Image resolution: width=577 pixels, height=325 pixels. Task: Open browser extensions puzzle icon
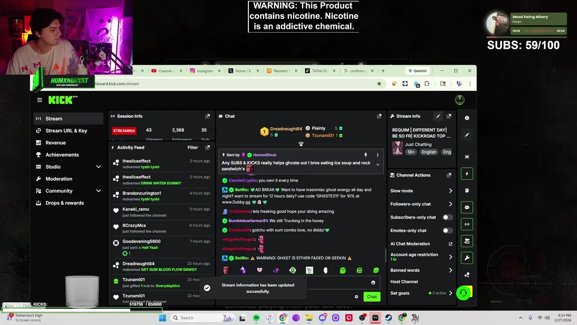[427, 84]
